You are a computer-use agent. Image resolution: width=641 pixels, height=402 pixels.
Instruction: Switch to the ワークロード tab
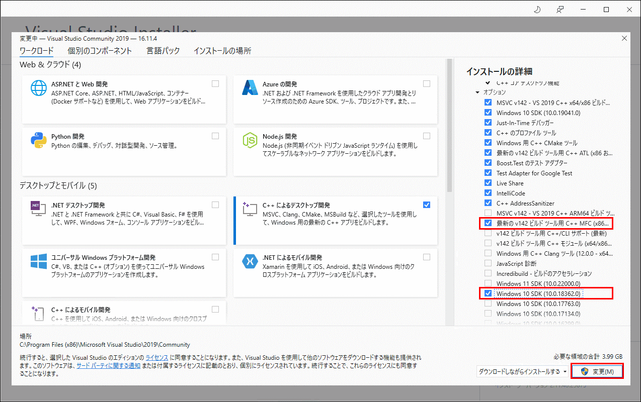[x=37, y=51]
